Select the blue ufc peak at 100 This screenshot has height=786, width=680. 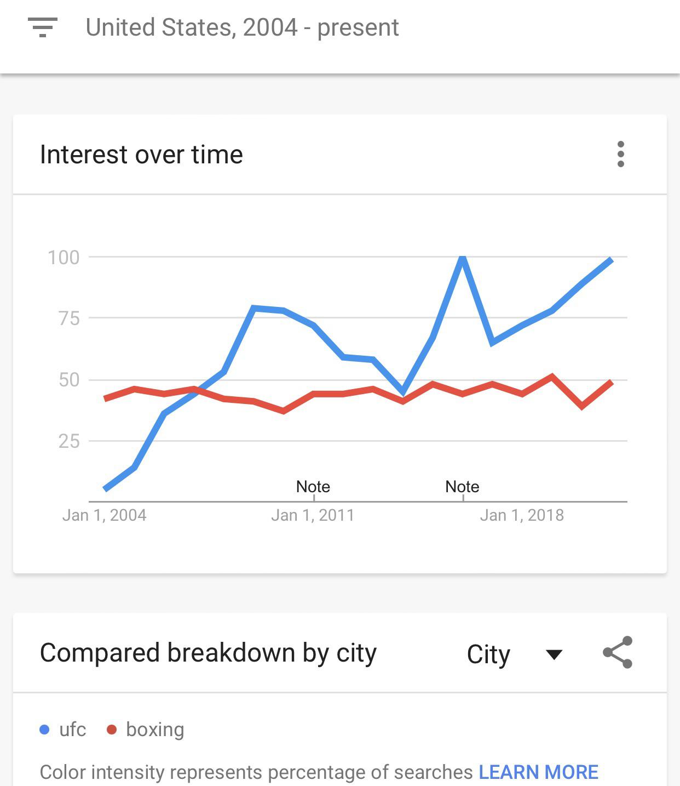click(x=463, y=258)
